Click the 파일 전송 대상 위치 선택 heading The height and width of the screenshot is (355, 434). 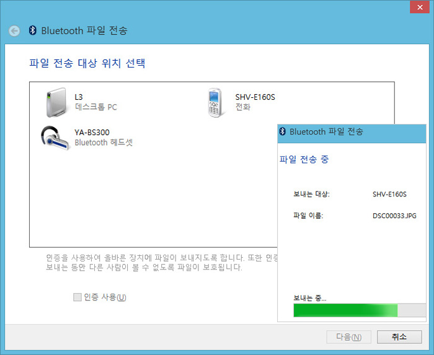click(x=87, y=63)
